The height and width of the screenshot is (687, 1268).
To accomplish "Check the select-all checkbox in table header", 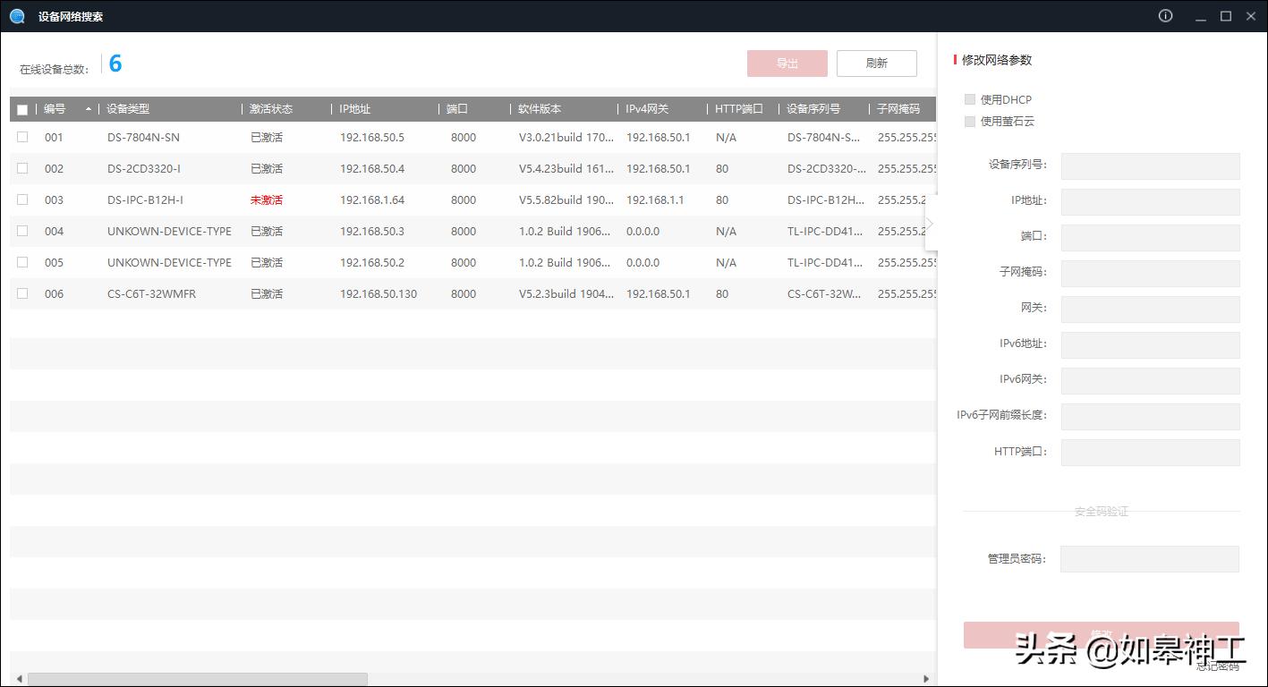I will pos(22,110).
